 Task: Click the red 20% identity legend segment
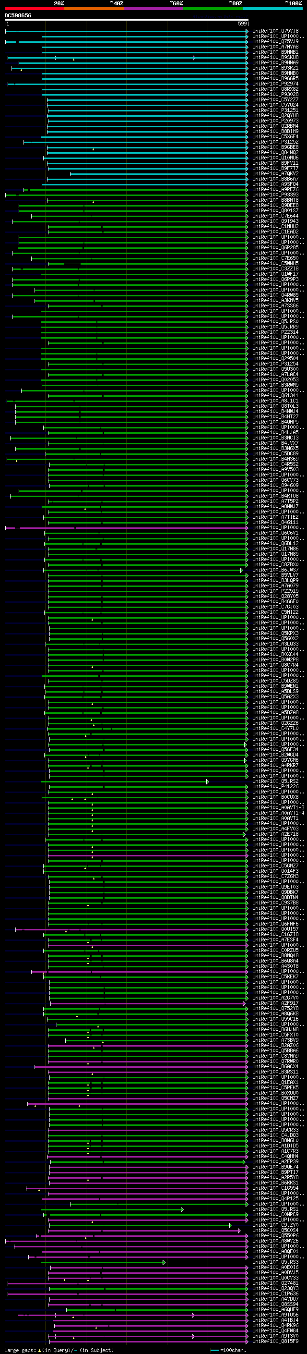click(35, 9)
